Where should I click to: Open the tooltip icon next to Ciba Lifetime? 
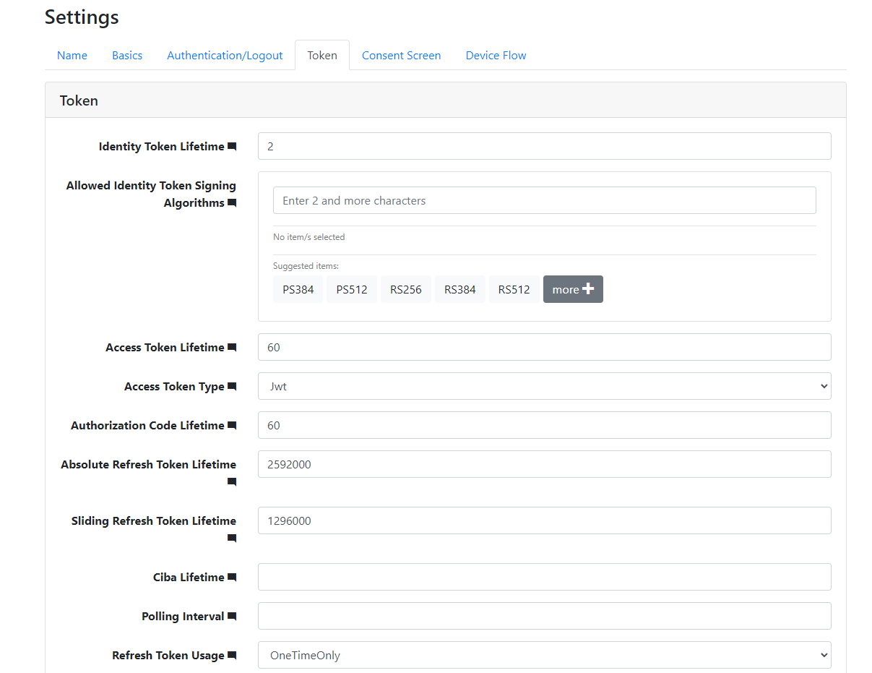coord(232,577)
